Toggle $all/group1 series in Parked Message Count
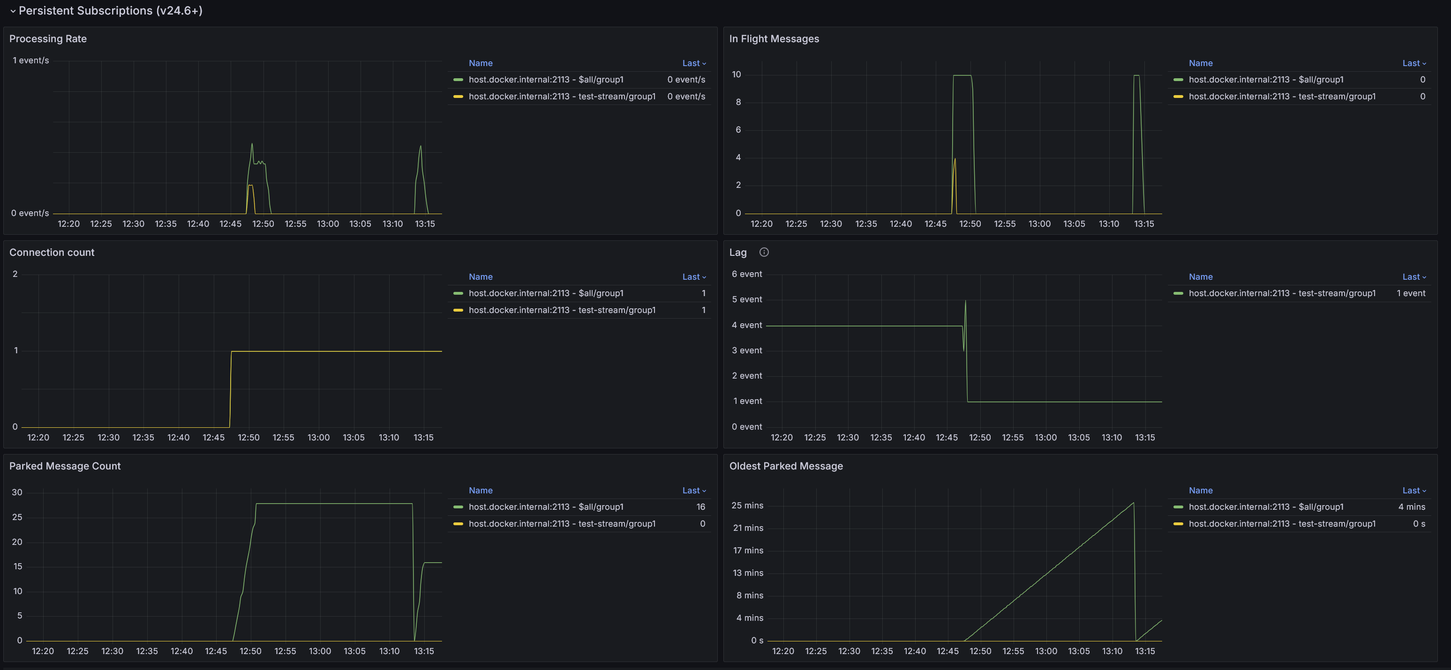This screenshot has width=1451, height=670. pos(545,507)
